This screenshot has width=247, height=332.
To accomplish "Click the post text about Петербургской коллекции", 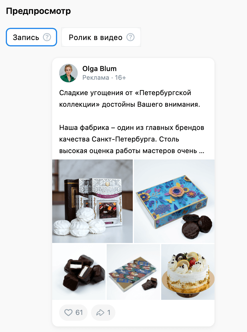I will [x=130, y=99].
